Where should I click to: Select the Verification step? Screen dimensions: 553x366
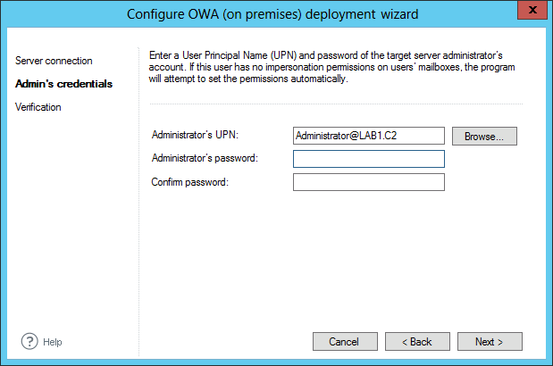pyautogui.click(x=38, y=107)
